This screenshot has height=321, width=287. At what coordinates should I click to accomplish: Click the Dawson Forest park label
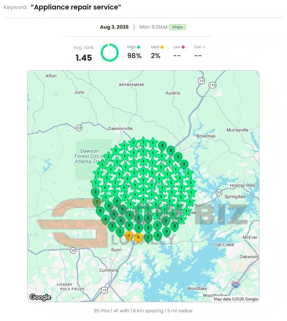(x=89, y=156)
